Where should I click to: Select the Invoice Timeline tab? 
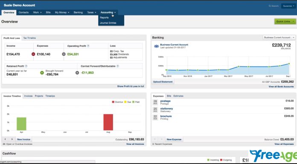click(12, 96)
